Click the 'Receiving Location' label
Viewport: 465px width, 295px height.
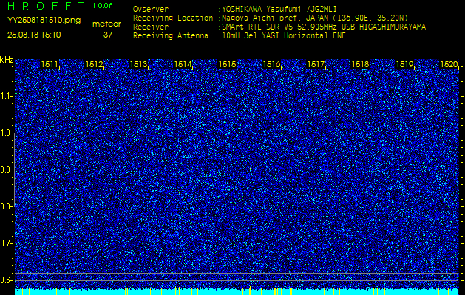173,18
